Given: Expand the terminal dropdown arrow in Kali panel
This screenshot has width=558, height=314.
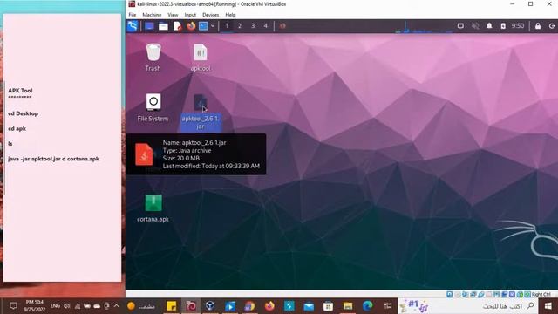Looking at the screenshot, I should point(213,26).
